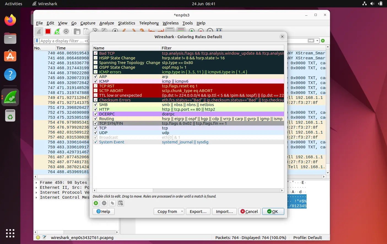Duplicate the selected coloring rule

[x=112, y=203]
